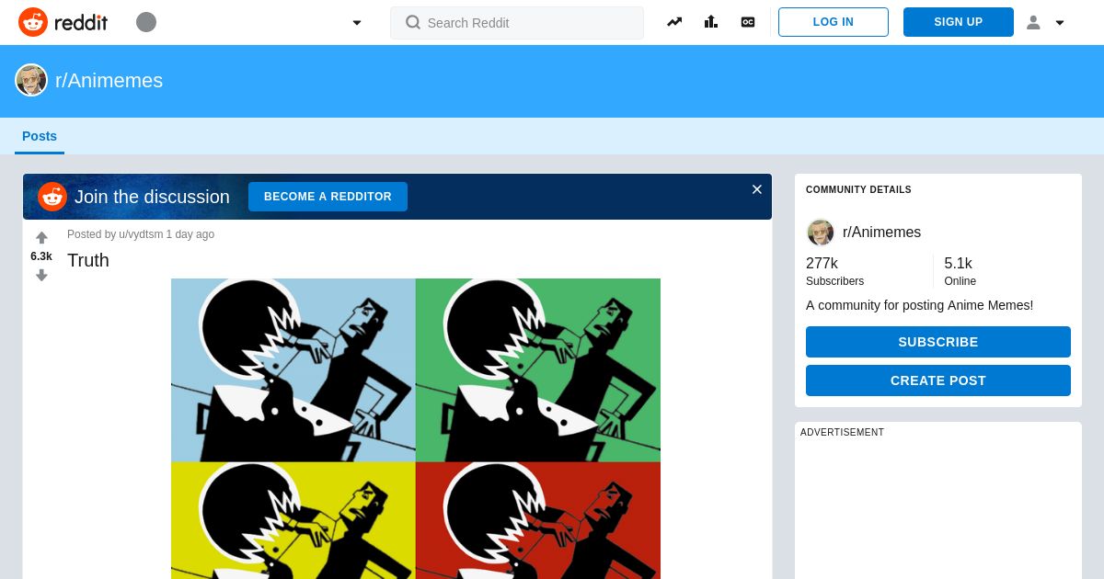The height and width of the screenshot is (579, 1104).
Task: Expand the user menu dropdown arrow
Action: tap(1060, 23)
